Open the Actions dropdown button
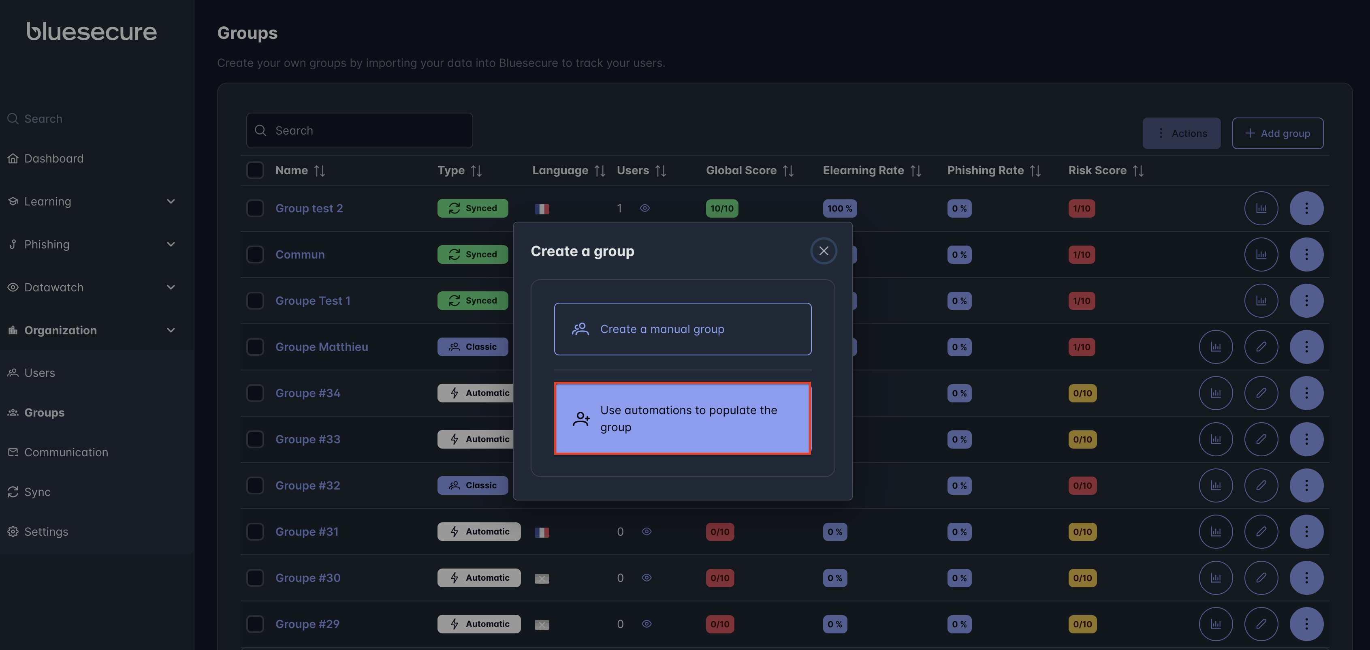Viewport: 1370px width, 650px height. tap(1181, 133)
